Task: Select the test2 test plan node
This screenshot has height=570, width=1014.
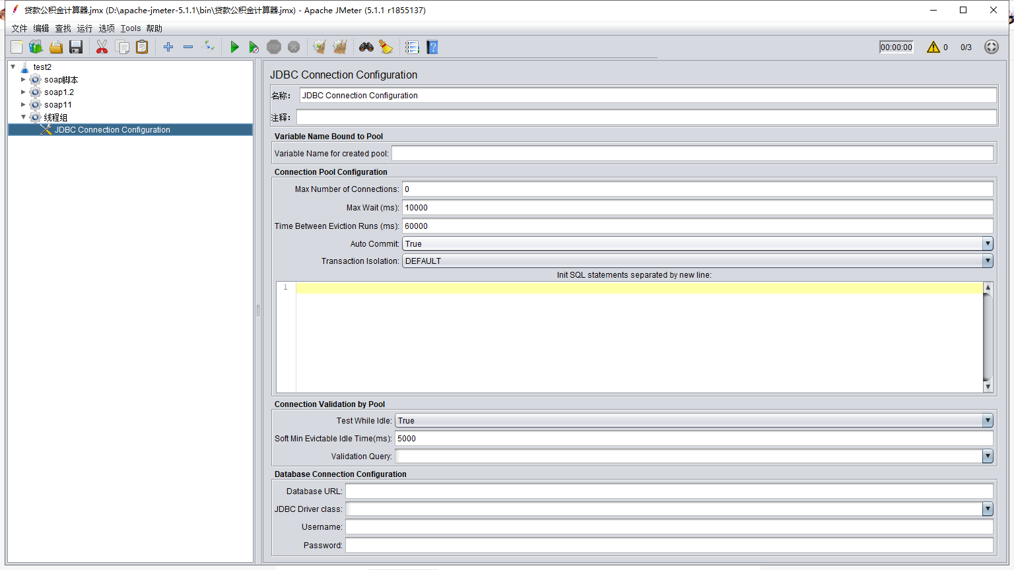Action: point(42,67)
